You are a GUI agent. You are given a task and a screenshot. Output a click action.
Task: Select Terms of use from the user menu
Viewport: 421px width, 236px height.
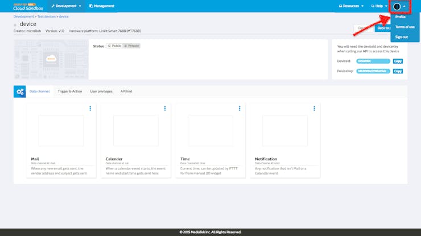tap(405, 27)
